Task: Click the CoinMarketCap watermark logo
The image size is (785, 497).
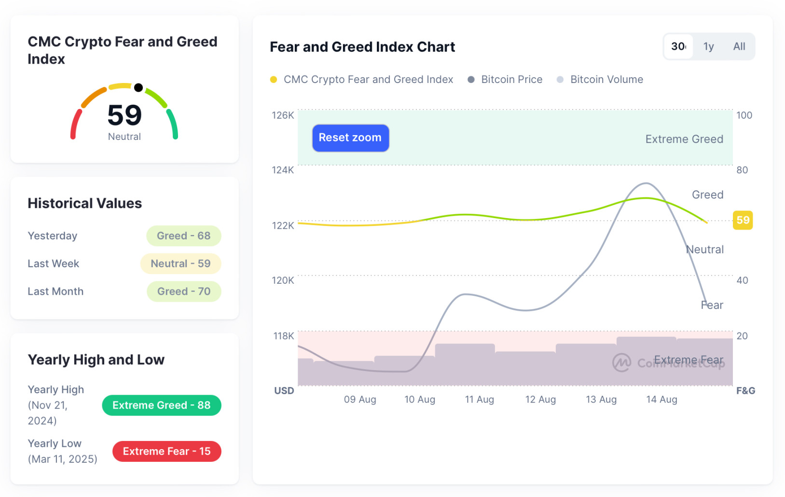Action: coord(621,363)
